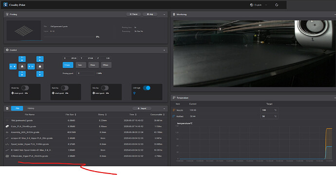Select the 100mm step size
336x175 pixels.
pyautogui.click(x=106, y=65)
